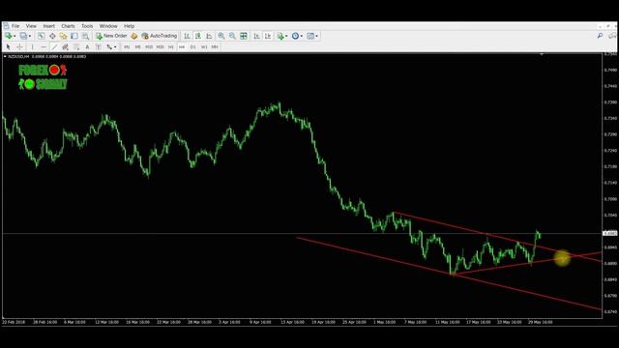Tile chart windows
This screenshot has width=619, height=348.
[x=244, y=36]
